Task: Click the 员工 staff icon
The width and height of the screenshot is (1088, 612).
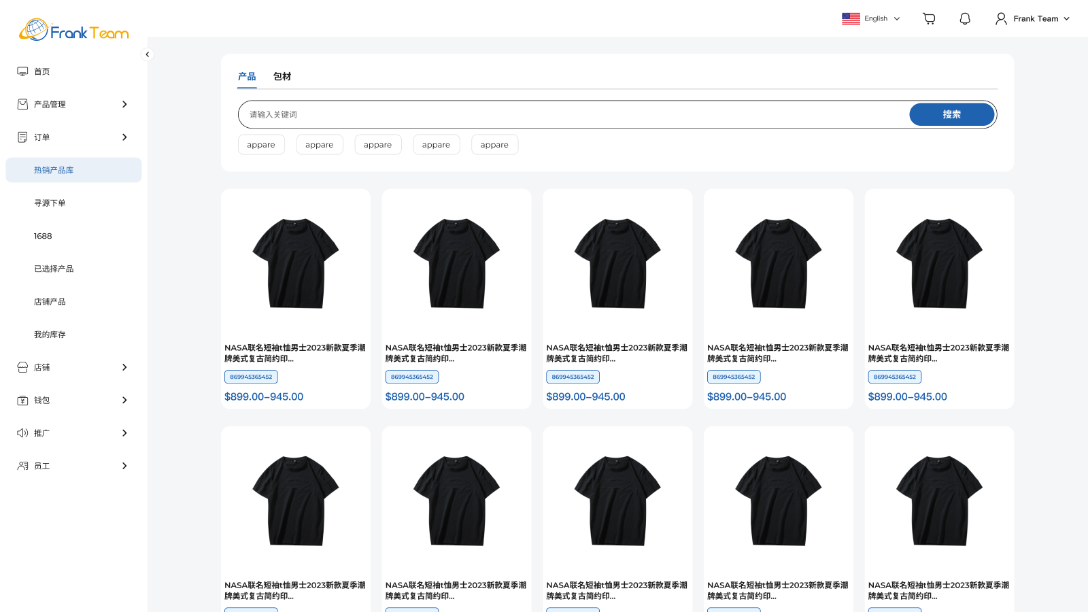Action: (22, 466)
